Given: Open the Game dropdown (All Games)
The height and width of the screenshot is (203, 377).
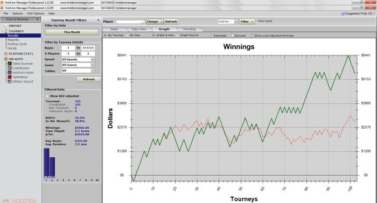Looking at the screenshot, I should point(93,65).
